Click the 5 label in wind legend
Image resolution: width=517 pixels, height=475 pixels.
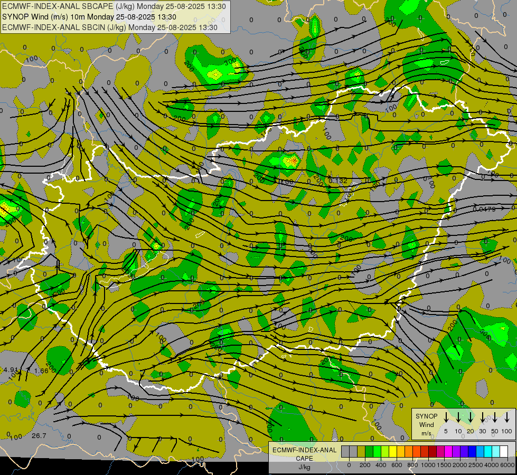446,431
